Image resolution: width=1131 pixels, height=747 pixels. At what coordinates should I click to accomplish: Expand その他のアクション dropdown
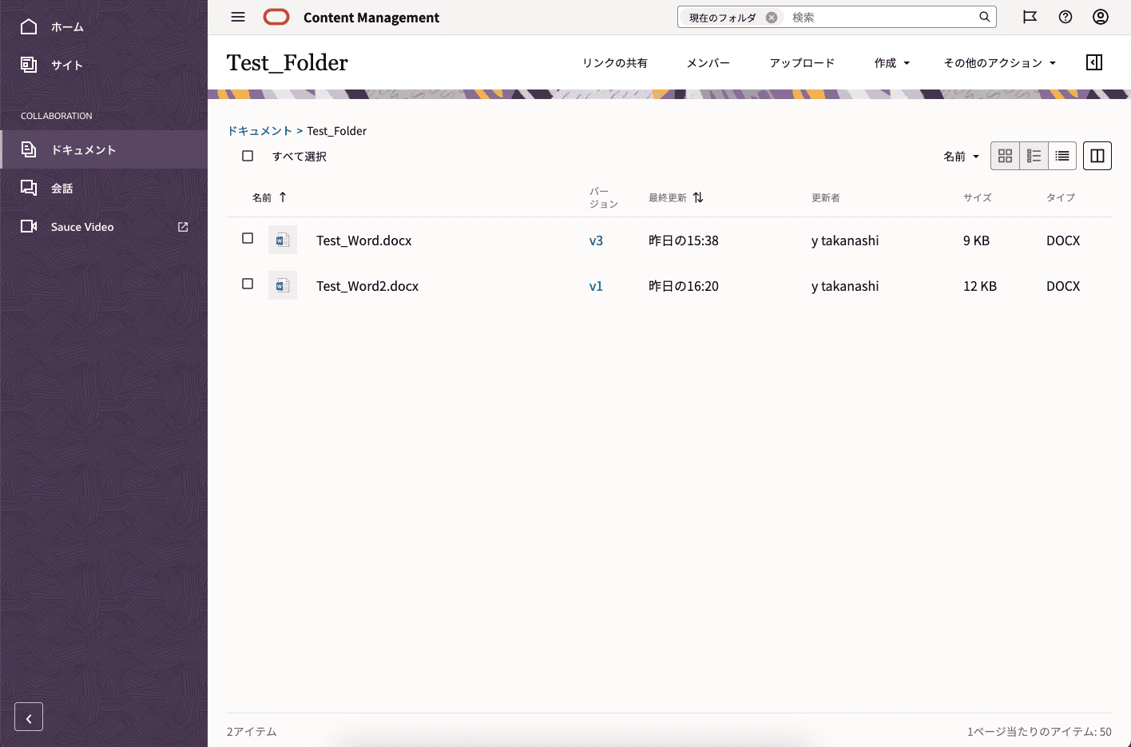coord(1001,62)
